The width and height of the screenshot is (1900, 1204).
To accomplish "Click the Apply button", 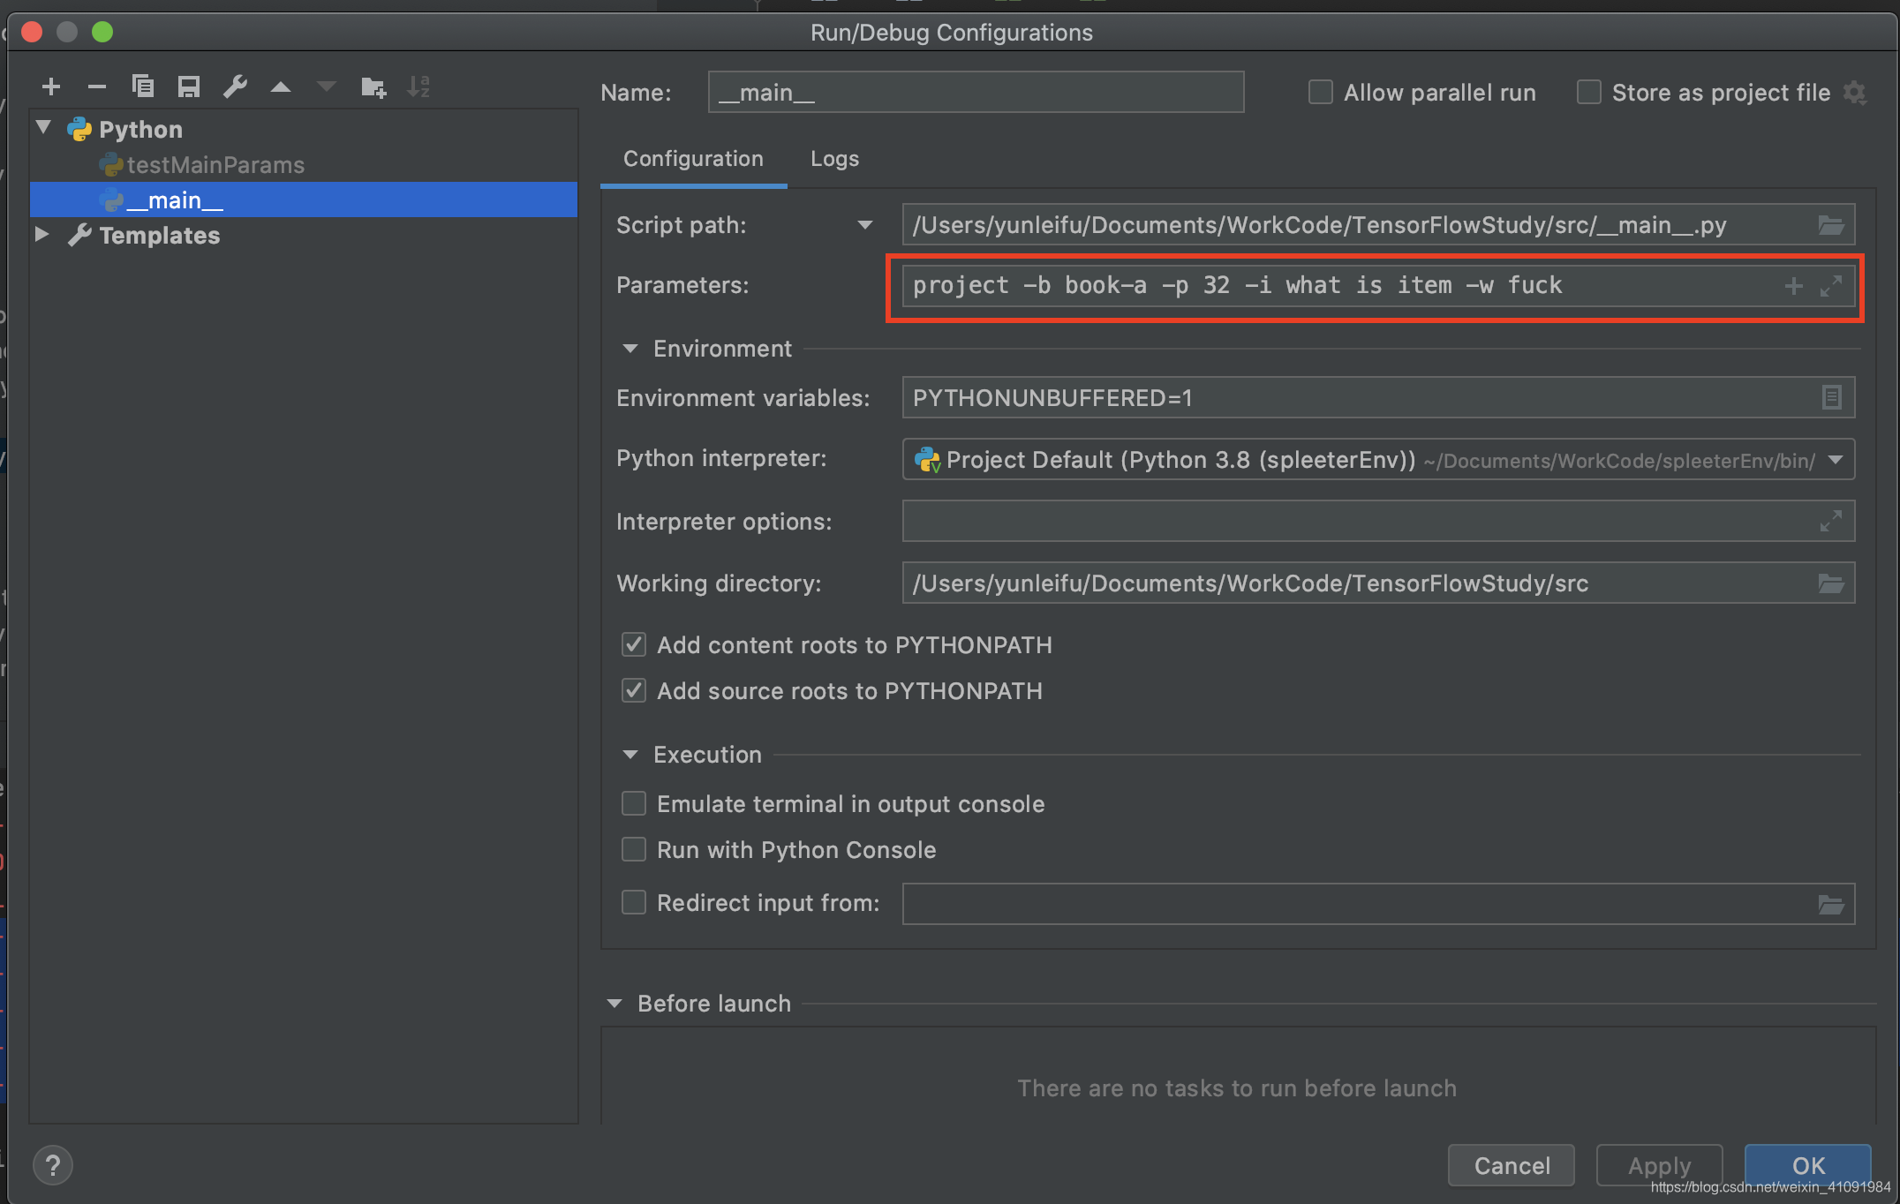I will (x=1658, y=1165).
